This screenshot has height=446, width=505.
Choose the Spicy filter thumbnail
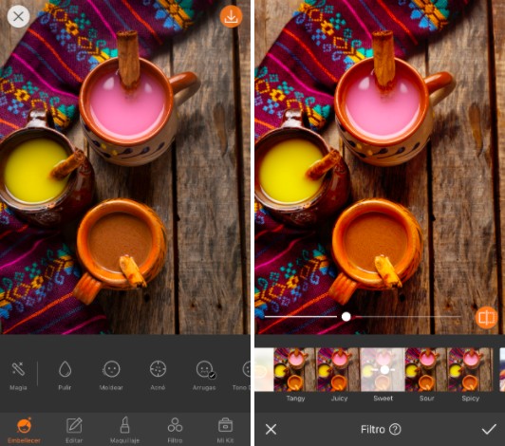470,369
